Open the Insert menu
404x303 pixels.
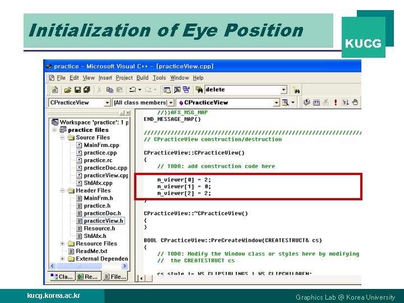tap(105, 78)
